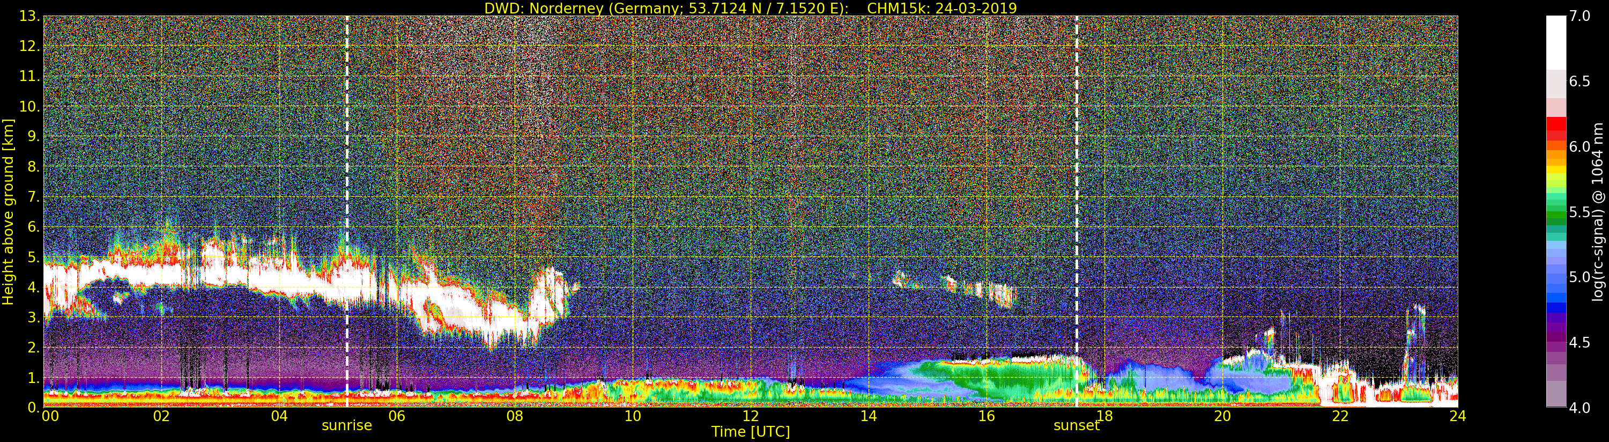
Task: Click the '12.' height axis tick label
Action: click(29, 46)
